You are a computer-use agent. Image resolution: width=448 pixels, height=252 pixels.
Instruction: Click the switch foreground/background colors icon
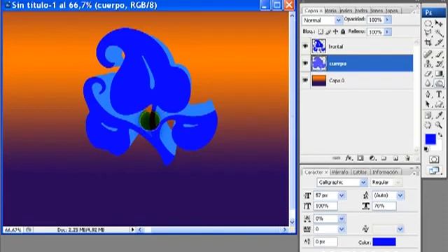(440, 135)
